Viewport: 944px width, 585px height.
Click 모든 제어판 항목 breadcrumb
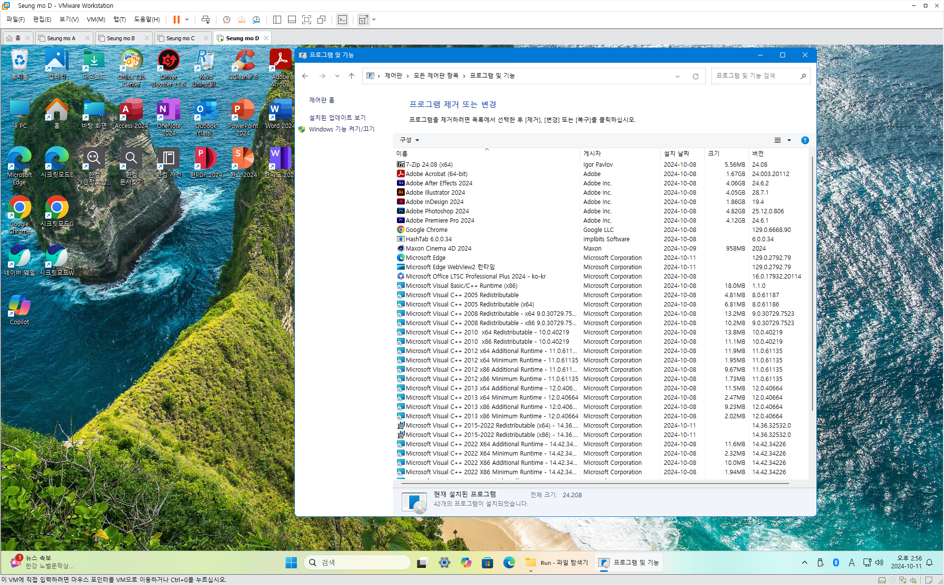pyautogui.click(x=436, y=76)
